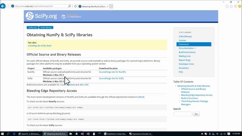The image size is (242, 136).
Task: Click the SciPy.org breadcrumb button
Action: click(x=33, y=28)
